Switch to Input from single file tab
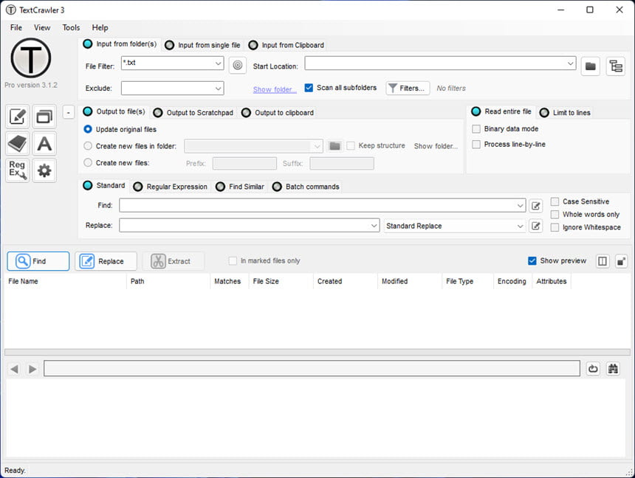 [203, 45]
